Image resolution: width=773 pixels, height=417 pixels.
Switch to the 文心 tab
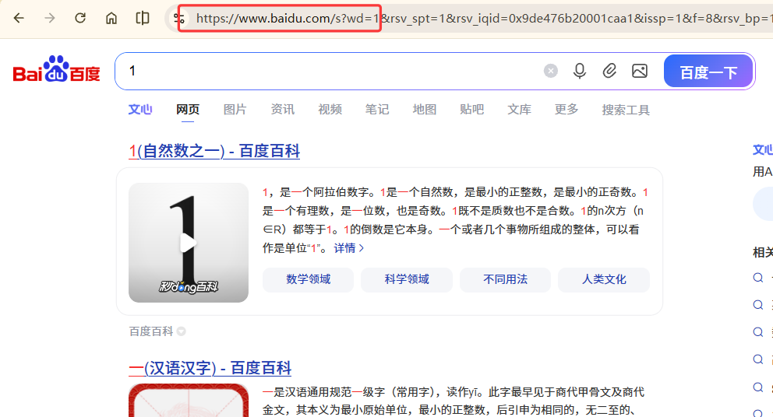point(140,109)
